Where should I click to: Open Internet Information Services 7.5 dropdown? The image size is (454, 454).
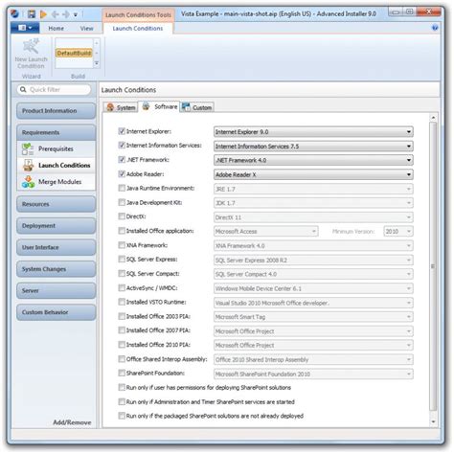click(x=313, y=147)
